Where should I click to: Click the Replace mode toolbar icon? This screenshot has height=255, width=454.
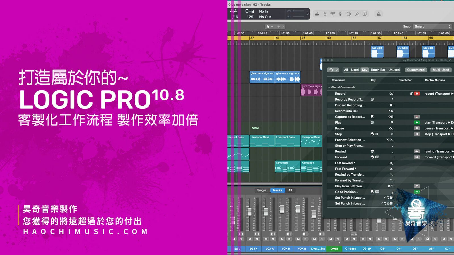point(317,14)
